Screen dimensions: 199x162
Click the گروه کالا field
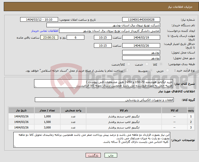click(104, 100)
